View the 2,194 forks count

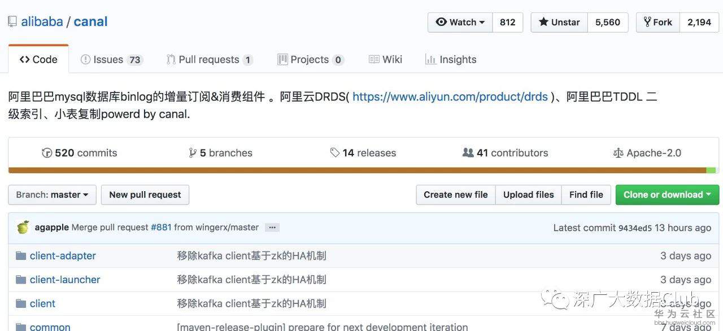699,23
